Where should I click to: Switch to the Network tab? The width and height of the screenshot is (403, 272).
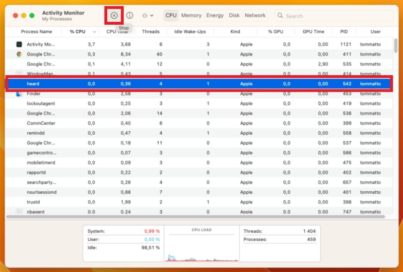click(255, 16)
